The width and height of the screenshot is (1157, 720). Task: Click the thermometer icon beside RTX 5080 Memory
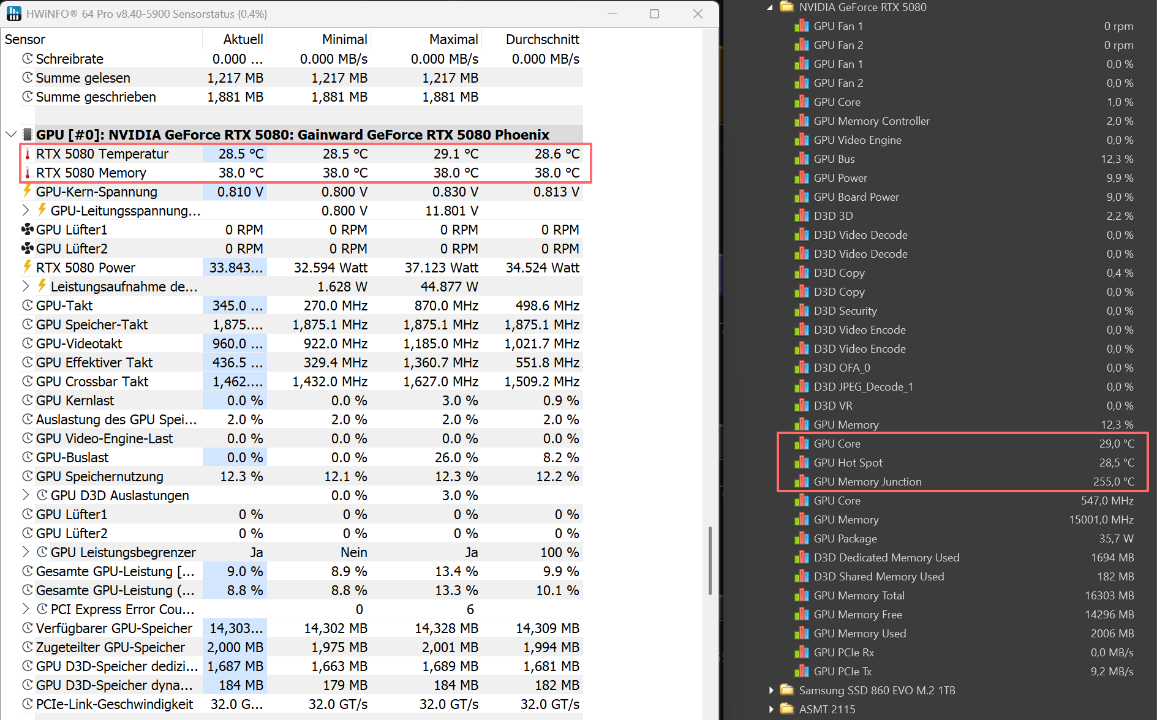(28, 173)
